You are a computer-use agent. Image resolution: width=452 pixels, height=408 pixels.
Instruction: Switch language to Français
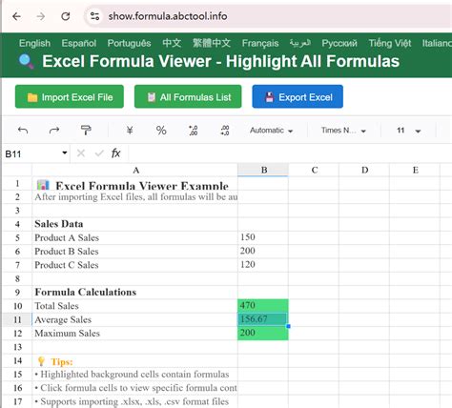click(260, 43)
